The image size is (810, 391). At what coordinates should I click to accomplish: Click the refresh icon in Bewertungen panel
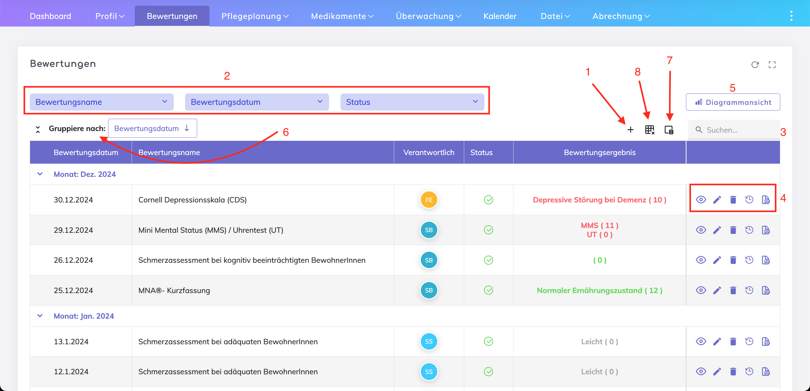(755, 65)
